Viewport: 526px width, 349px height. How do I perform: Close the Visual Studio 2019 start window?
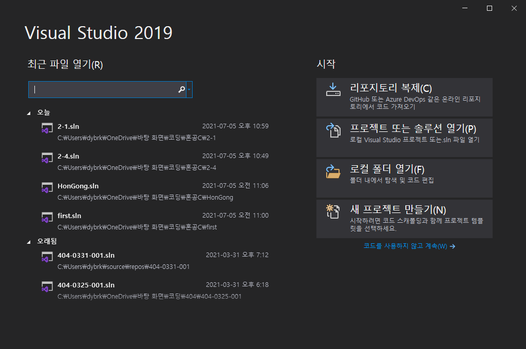[514, 8]
